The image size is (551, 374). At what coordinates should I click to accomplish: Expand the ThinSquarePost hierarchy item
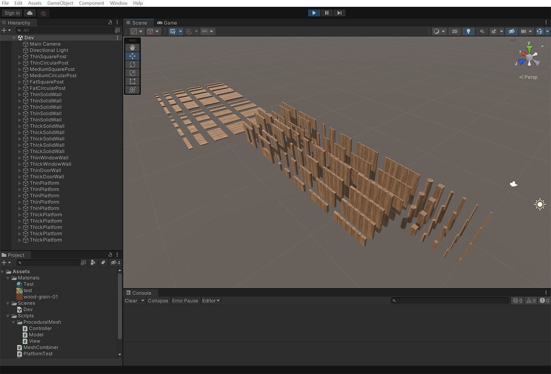coord(20,57)
